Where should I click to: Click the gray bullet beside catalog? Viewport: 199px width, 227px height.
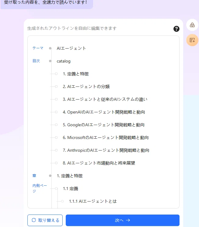(50, 61)
